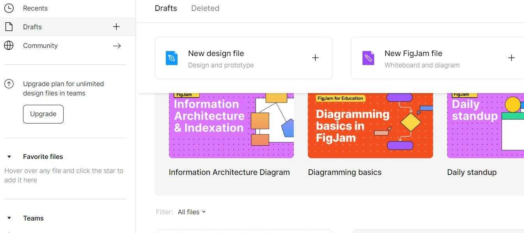The width and height of the screenshot is (524, 233).
Task: Click the blue New design file icon
Action: tap(172, 58)
